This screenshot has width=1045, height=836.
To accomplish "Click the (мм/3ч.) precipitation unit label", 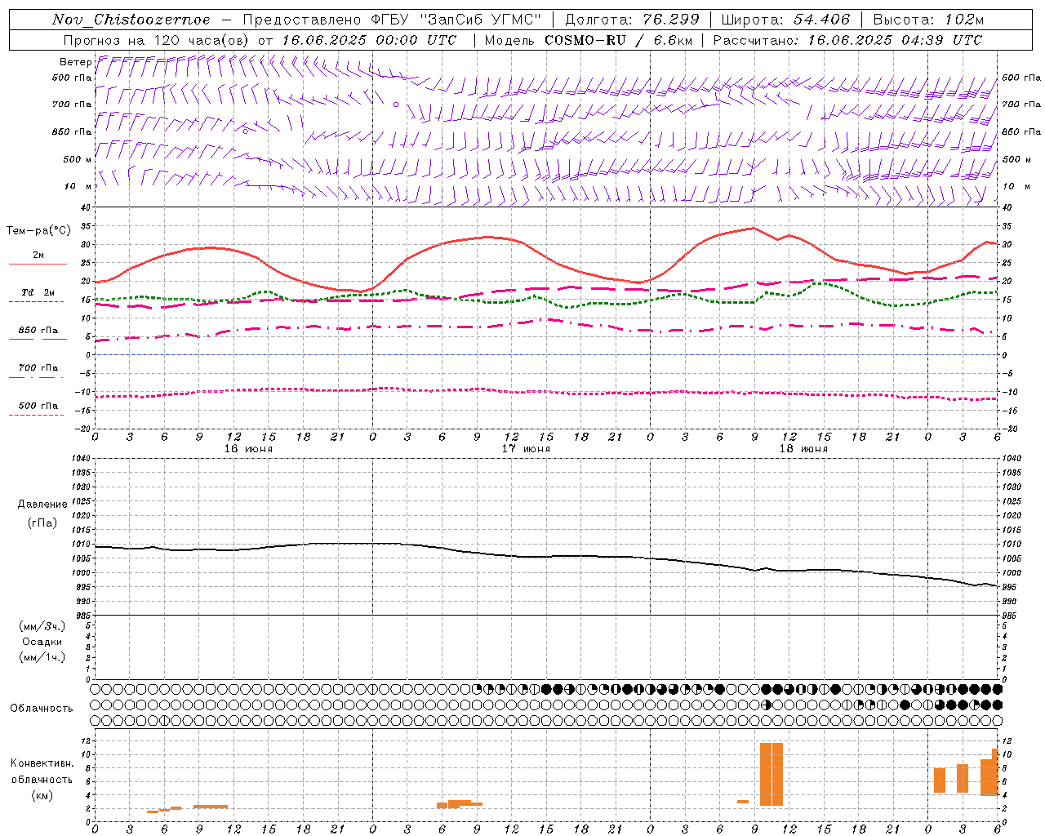I will pyautogui.click(x=42, y=626).
